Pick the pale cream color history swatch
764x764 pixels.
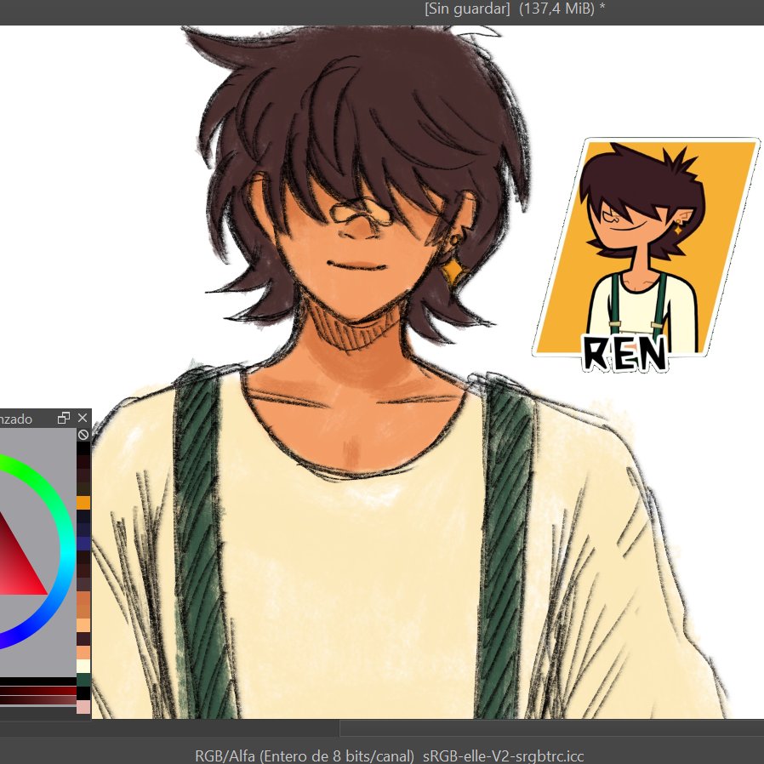point(83,666)
